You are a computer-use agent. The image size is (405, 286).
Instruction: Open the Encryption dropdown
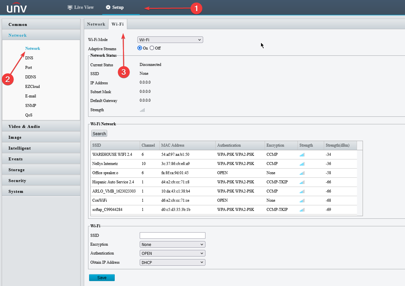point(173,244)
